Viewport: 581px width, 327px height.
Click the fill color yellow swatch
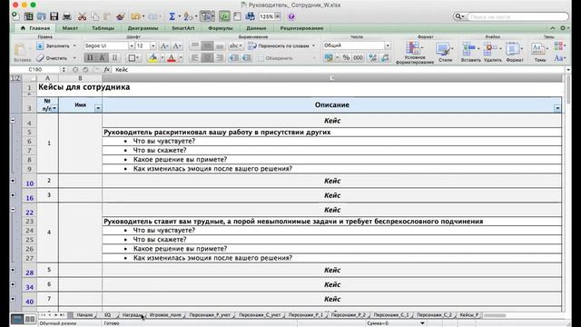(x=153, y=58)
